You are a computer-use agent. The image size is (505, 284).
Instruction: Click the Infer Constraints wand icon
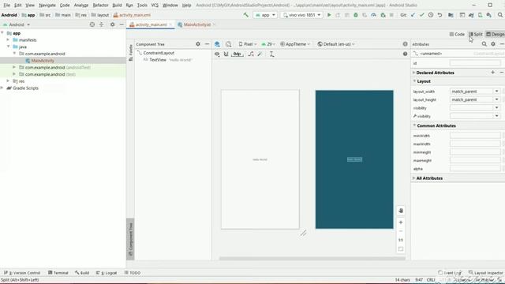point(260,54)
